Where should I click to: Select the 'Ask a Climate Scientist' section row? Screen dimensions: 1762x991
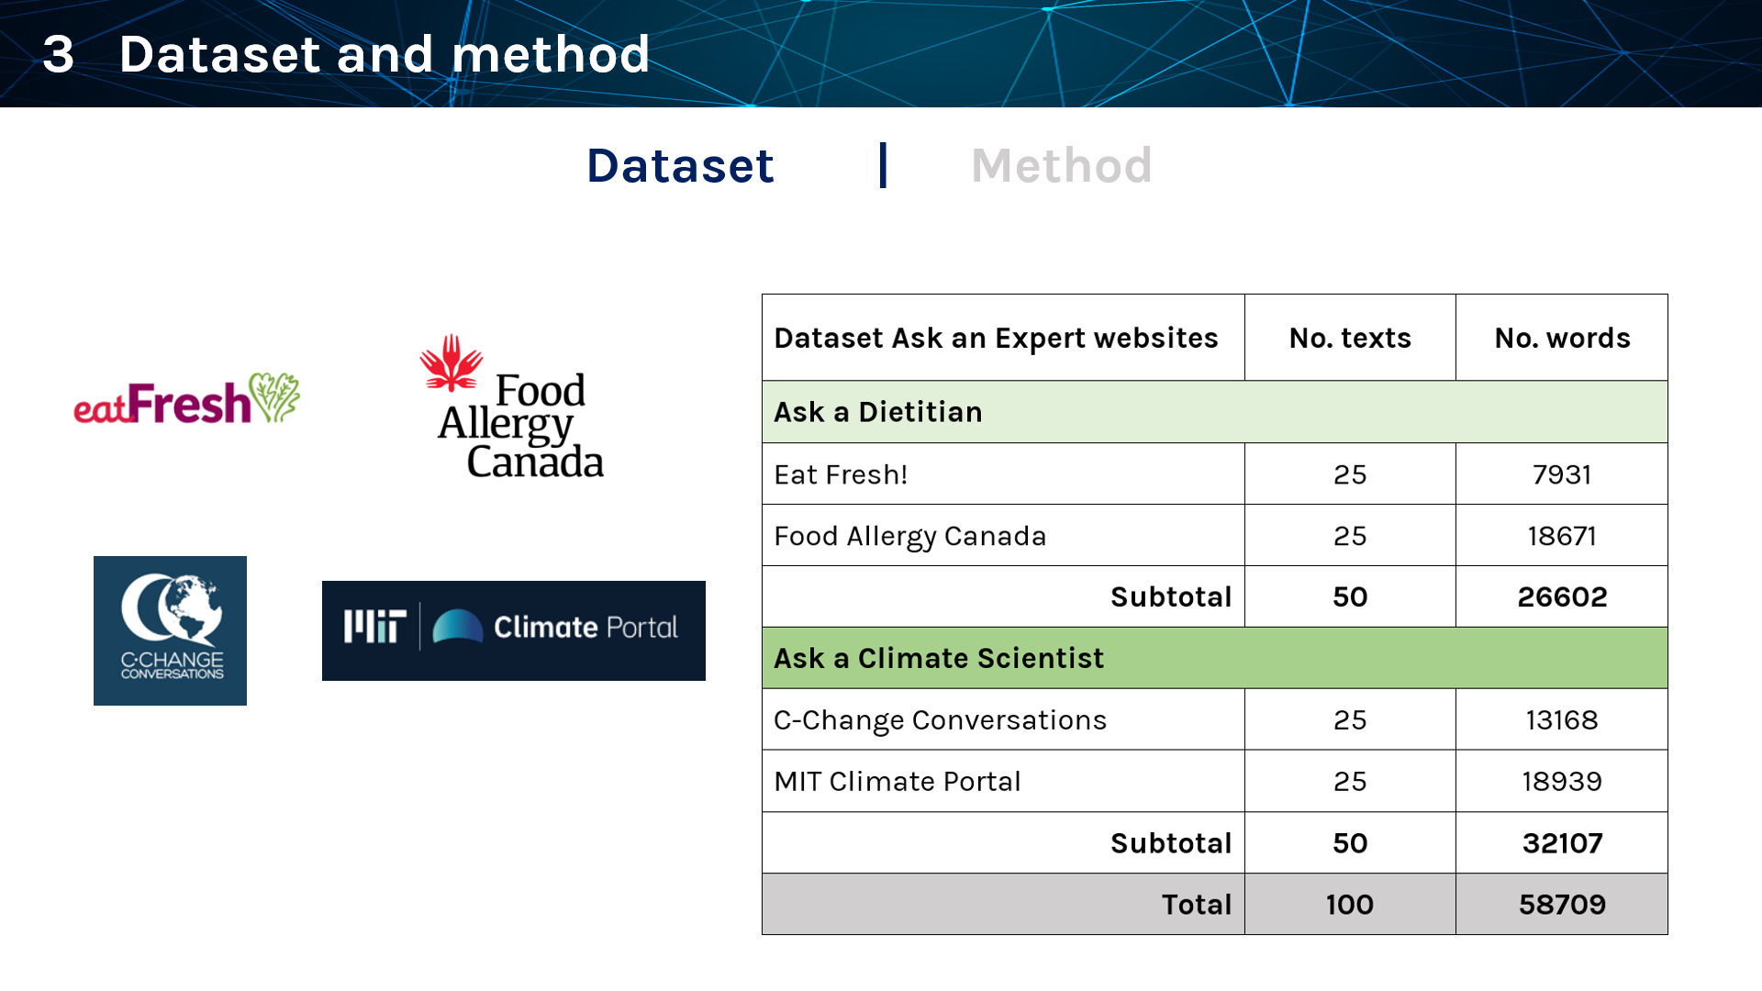point(1213,658)
